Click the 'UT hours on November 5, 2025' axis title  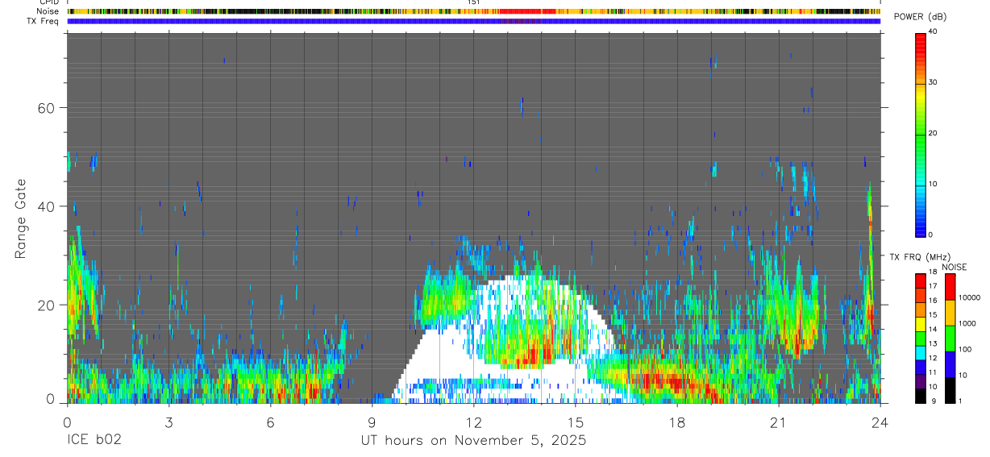pyautogui.click(x=473, y=441)
